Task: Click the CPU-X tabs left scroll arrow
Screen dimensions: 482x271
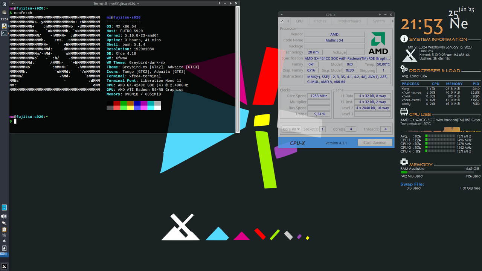Action: pyautogui.click(x=288, y=21)
